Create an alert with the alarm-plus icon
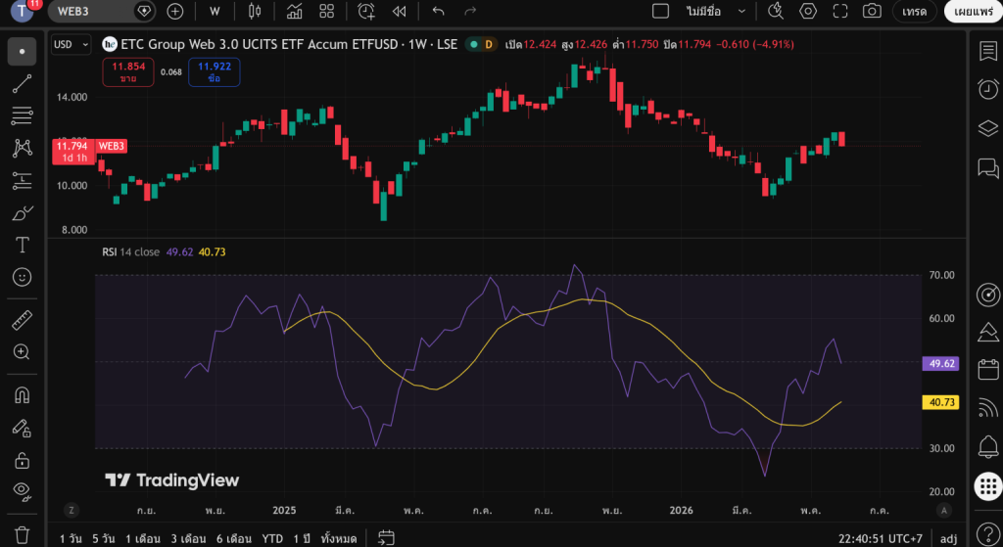 (x=366, y=11)
